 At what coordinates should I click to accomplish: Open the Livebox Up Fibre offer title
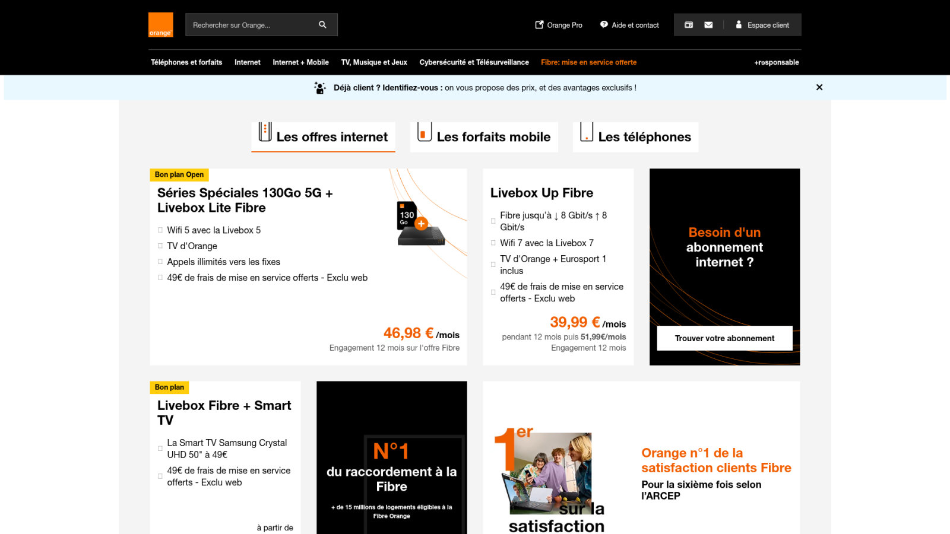541,193
